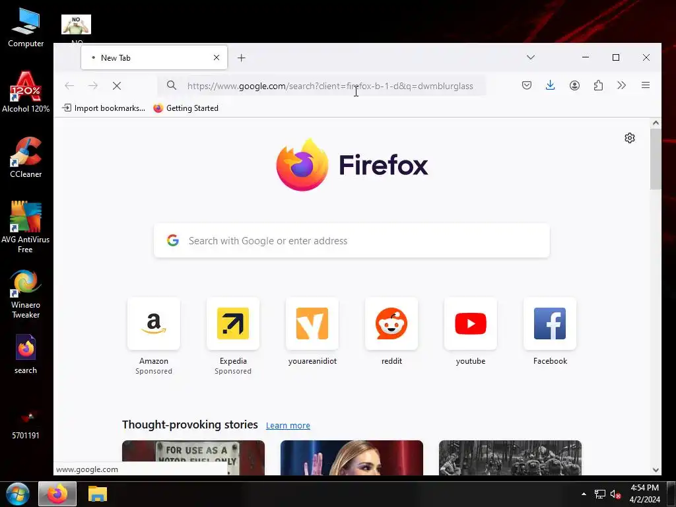Image resolution: width=676 pixels, height=507 pixels.
Task: Expand the List all tabs dropdown
Action: coord(531,57)
